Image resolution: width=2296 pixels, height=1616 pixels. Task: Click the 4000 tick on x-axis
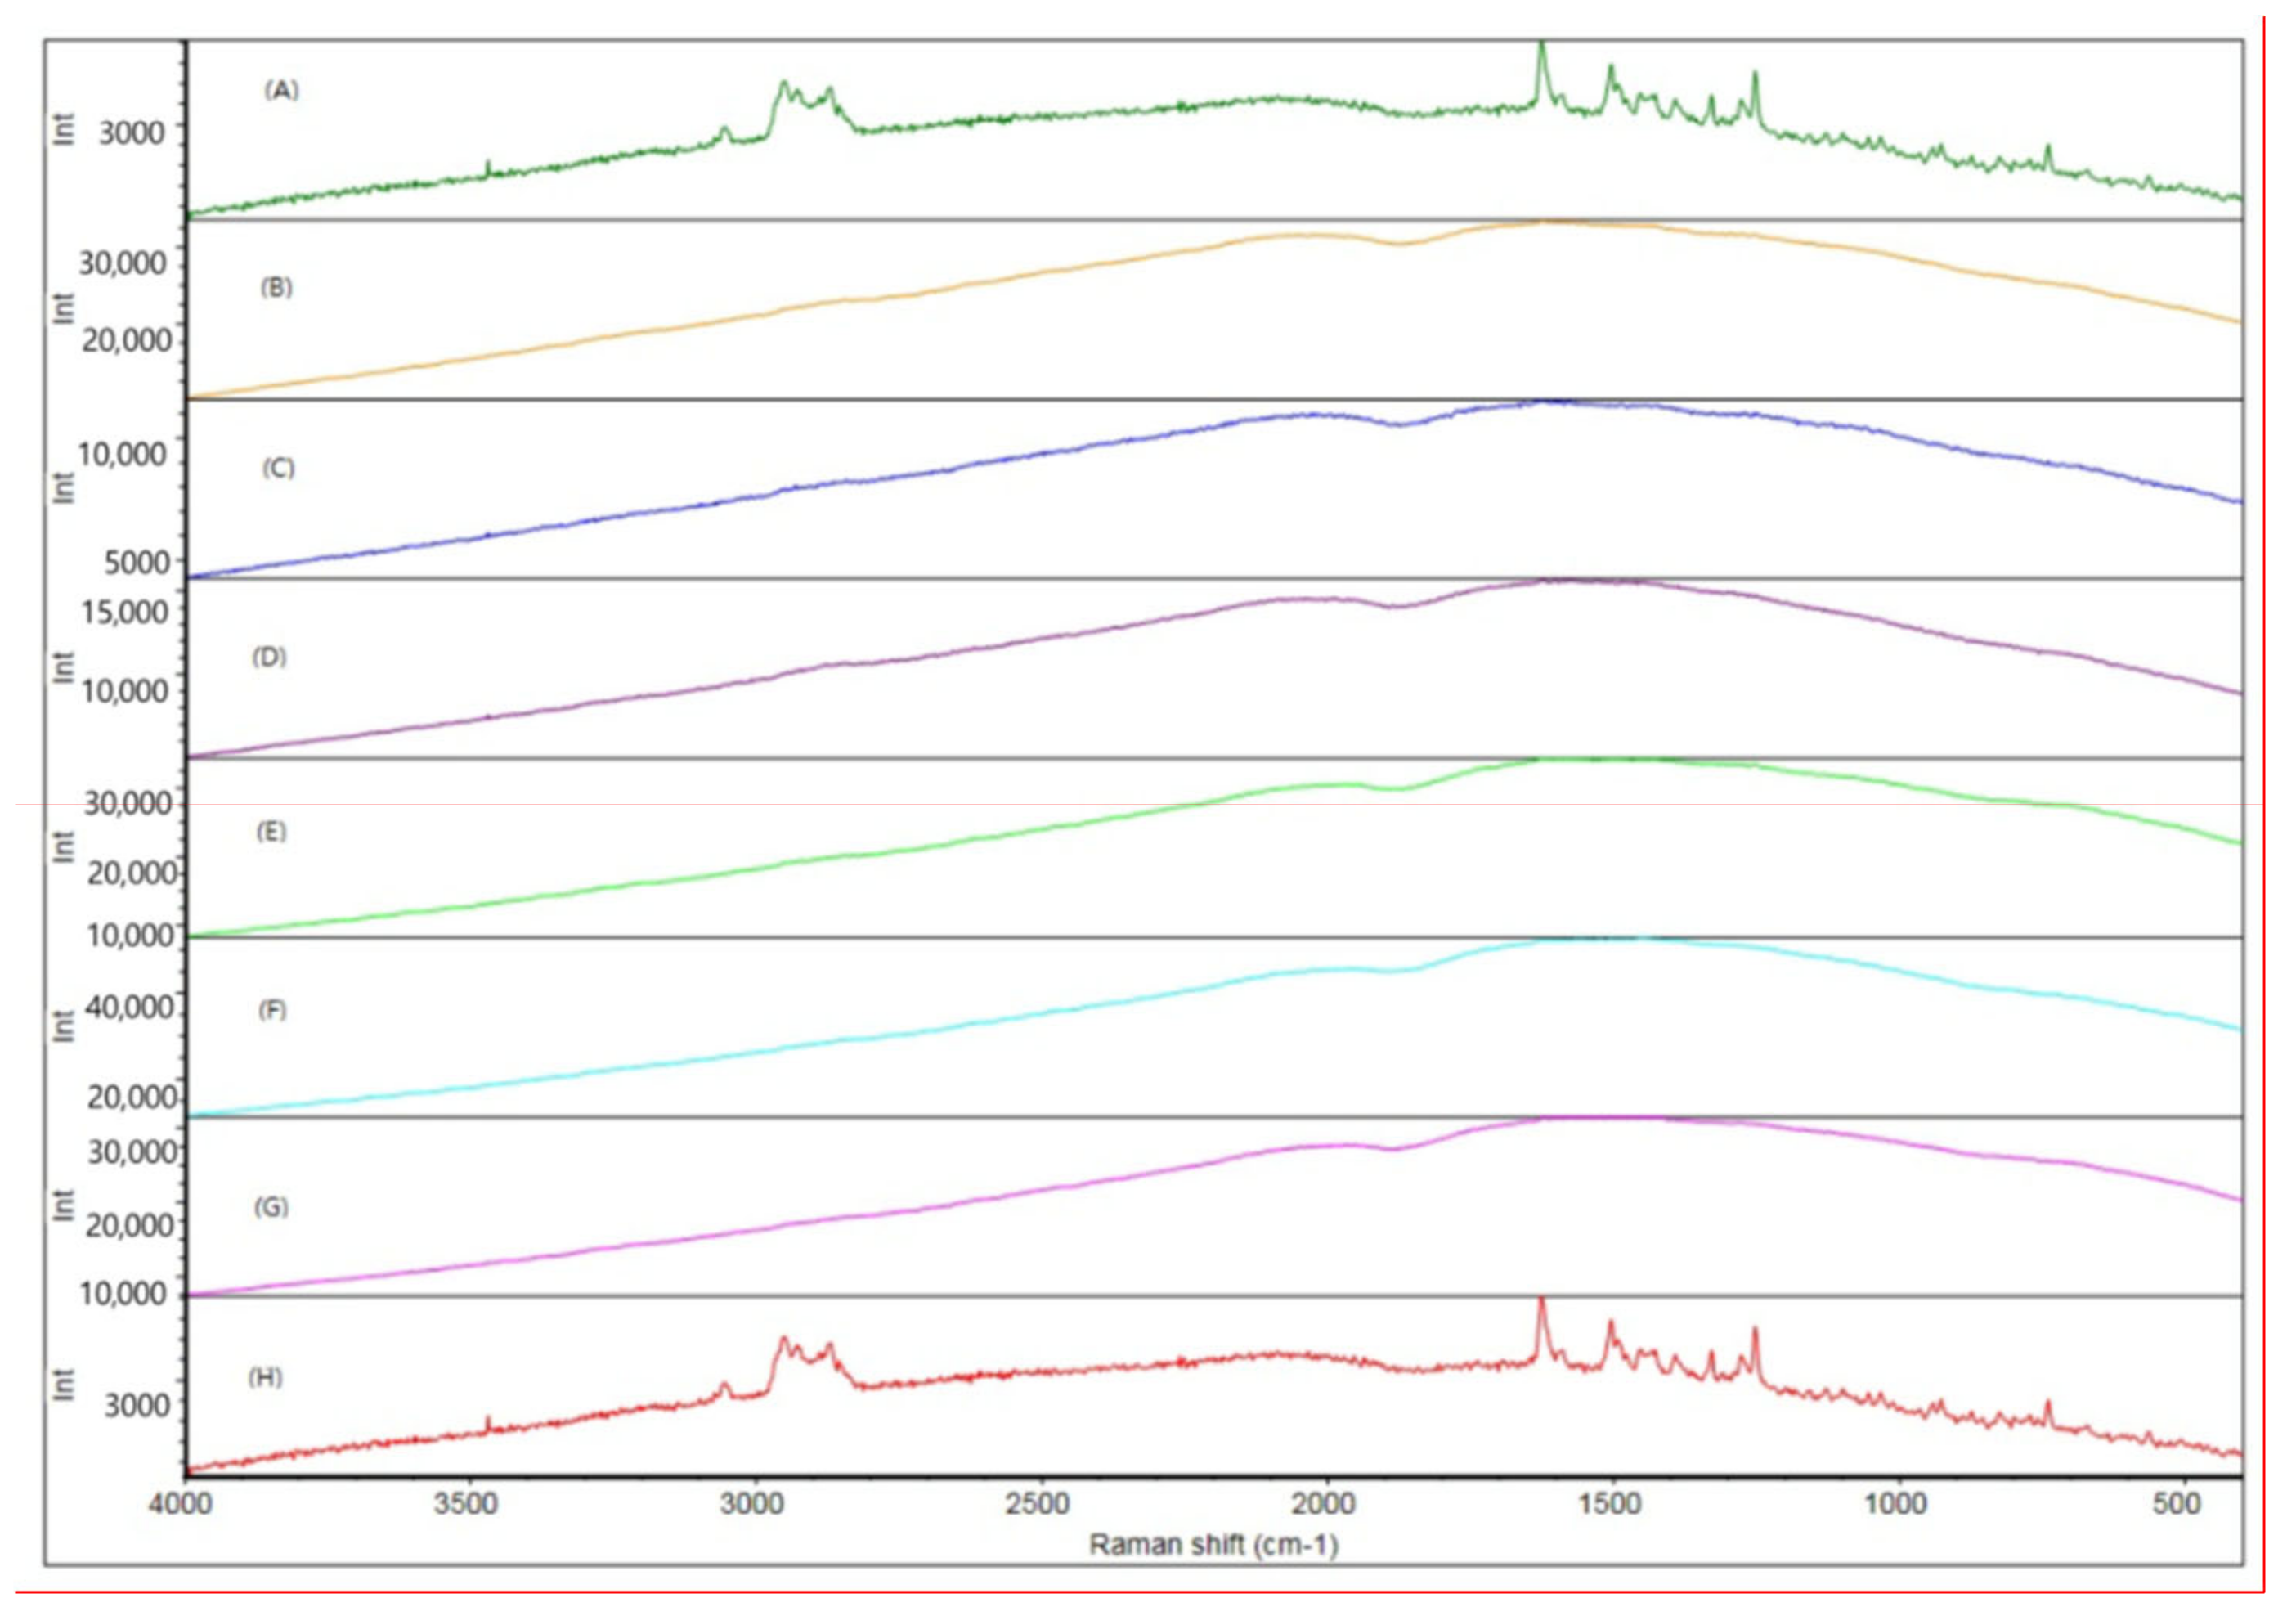coord(181,1504)
